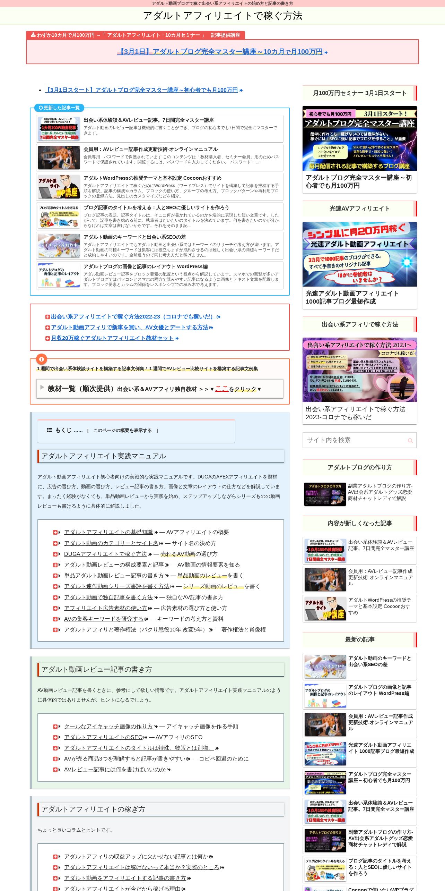Open link AVの集客キーワードを研究する
Image resolution: width=445 pixels, height=891 pixels.
point(104,619)
